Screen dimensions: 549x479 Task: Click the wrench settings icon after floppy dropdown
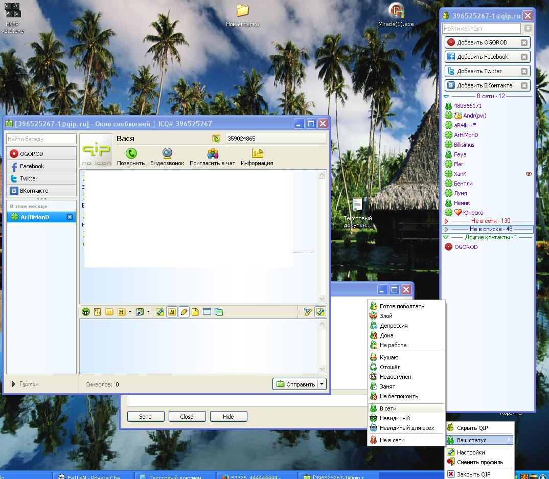click(159, 312)
